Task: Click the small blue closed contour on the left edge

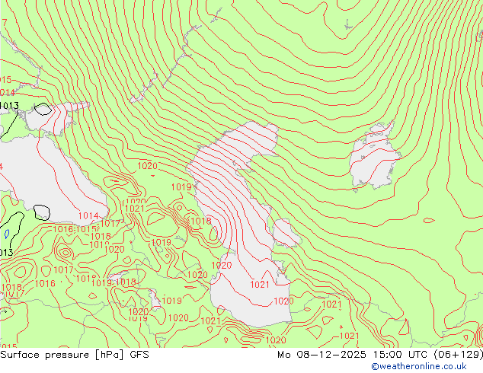Action: click(x=7, y=234)
